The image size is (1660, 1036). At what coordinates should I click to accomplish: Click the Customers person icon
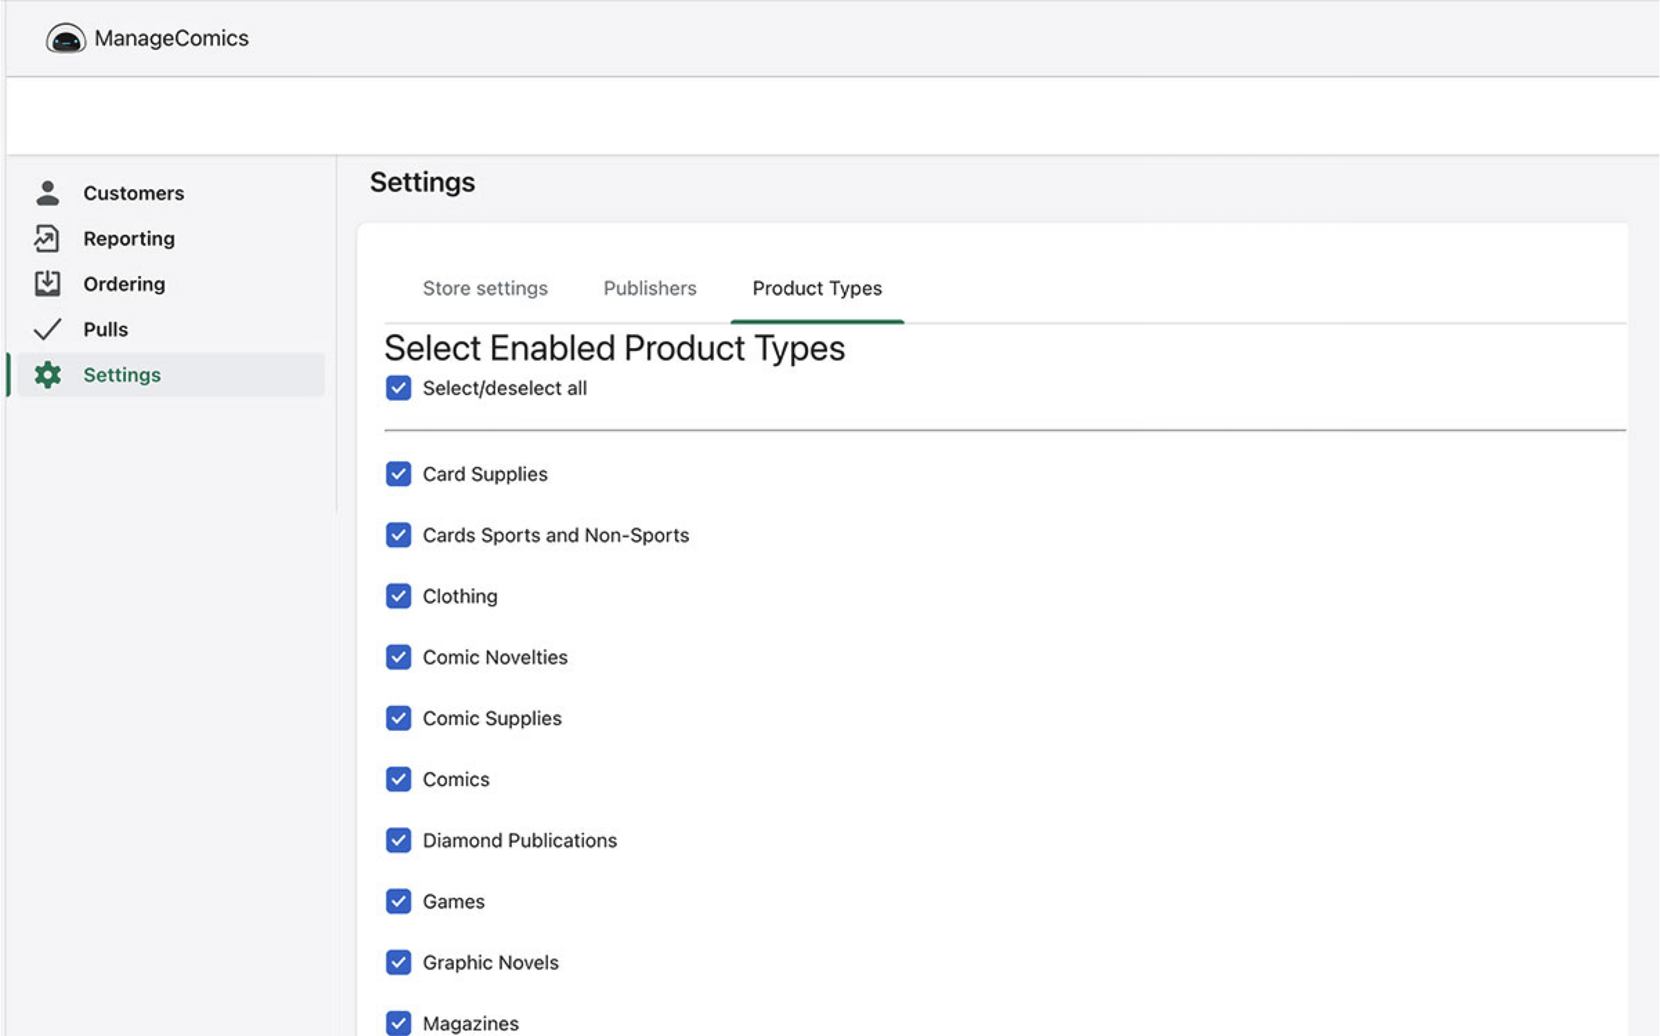(x=48, y=193)
